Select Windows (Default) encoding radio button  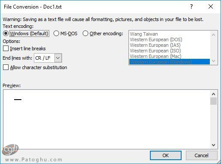pyautogui.click(x=6, y=33)
